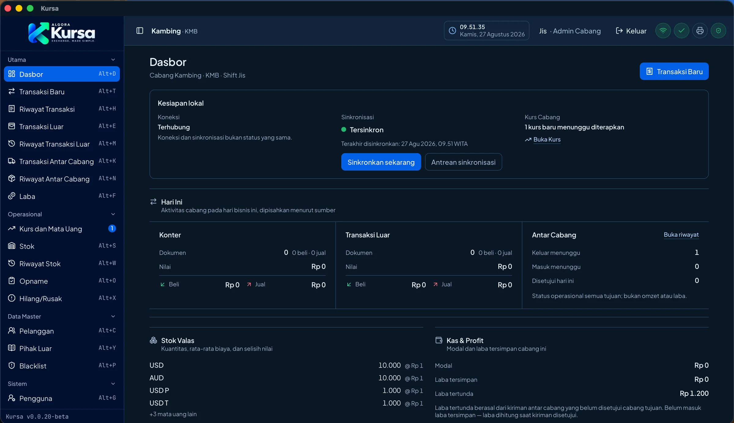The image size is (734, 423).
Task: Click the Kambing KMB branch name
Action: tap(174, 31)
